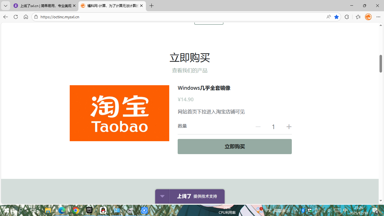Click the page vertical scrollbar thumb

click(x=381, y=64)
